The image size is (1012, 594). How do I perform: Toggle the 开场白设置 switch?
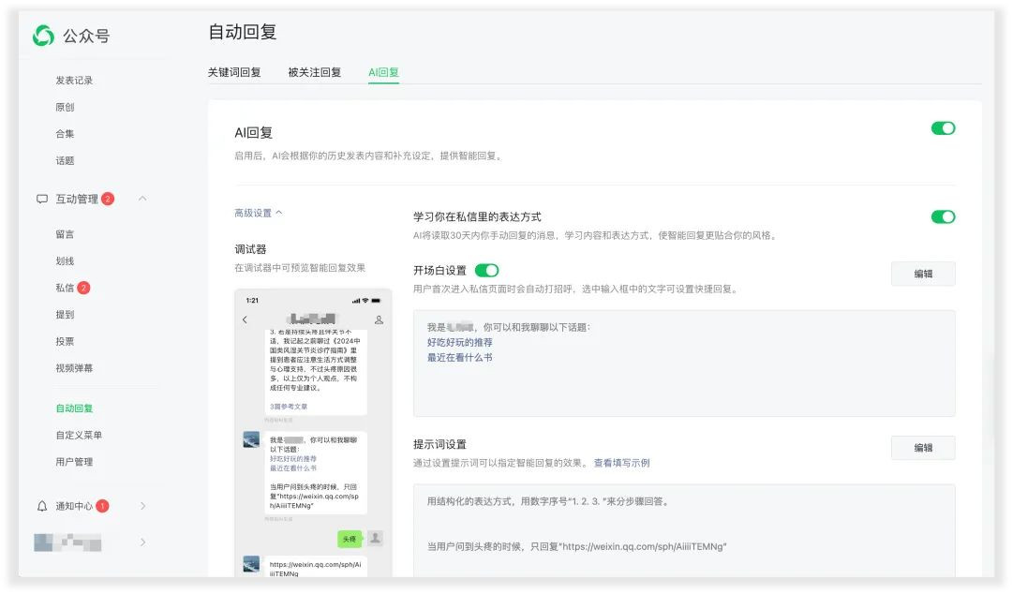pos(486,271)
